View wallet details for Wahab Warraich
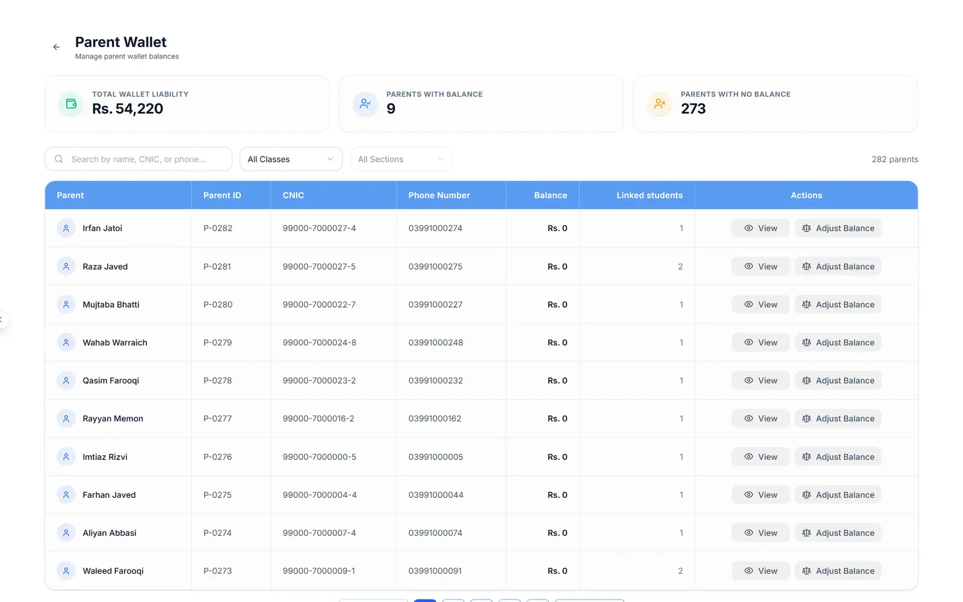 coord(761,343)
